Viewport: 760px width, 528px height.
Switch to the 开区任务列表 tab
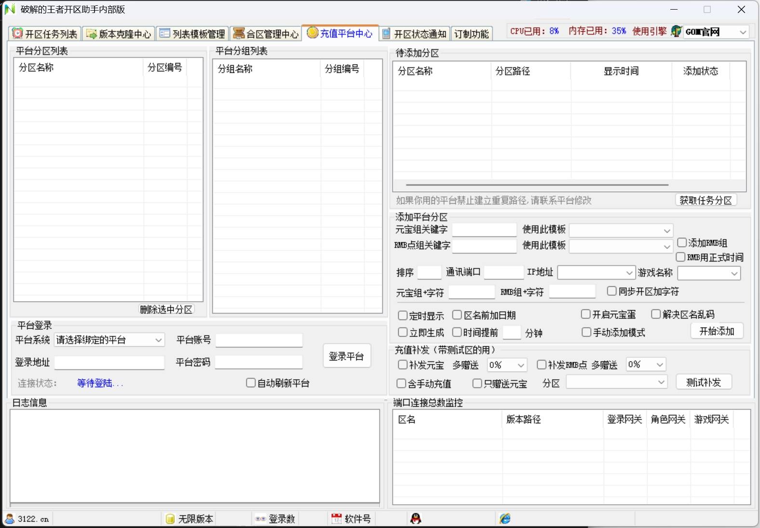point(45,34)
